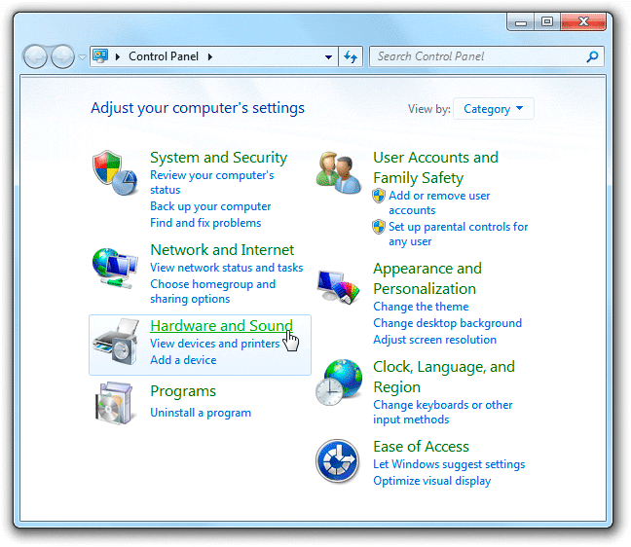Click the Programs disc box icon
This screenshot has width=631, height=547.
click(114, 403)
